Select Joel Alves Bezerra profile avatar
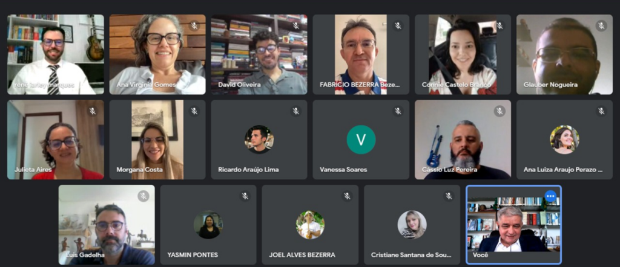 click(310, 224)
